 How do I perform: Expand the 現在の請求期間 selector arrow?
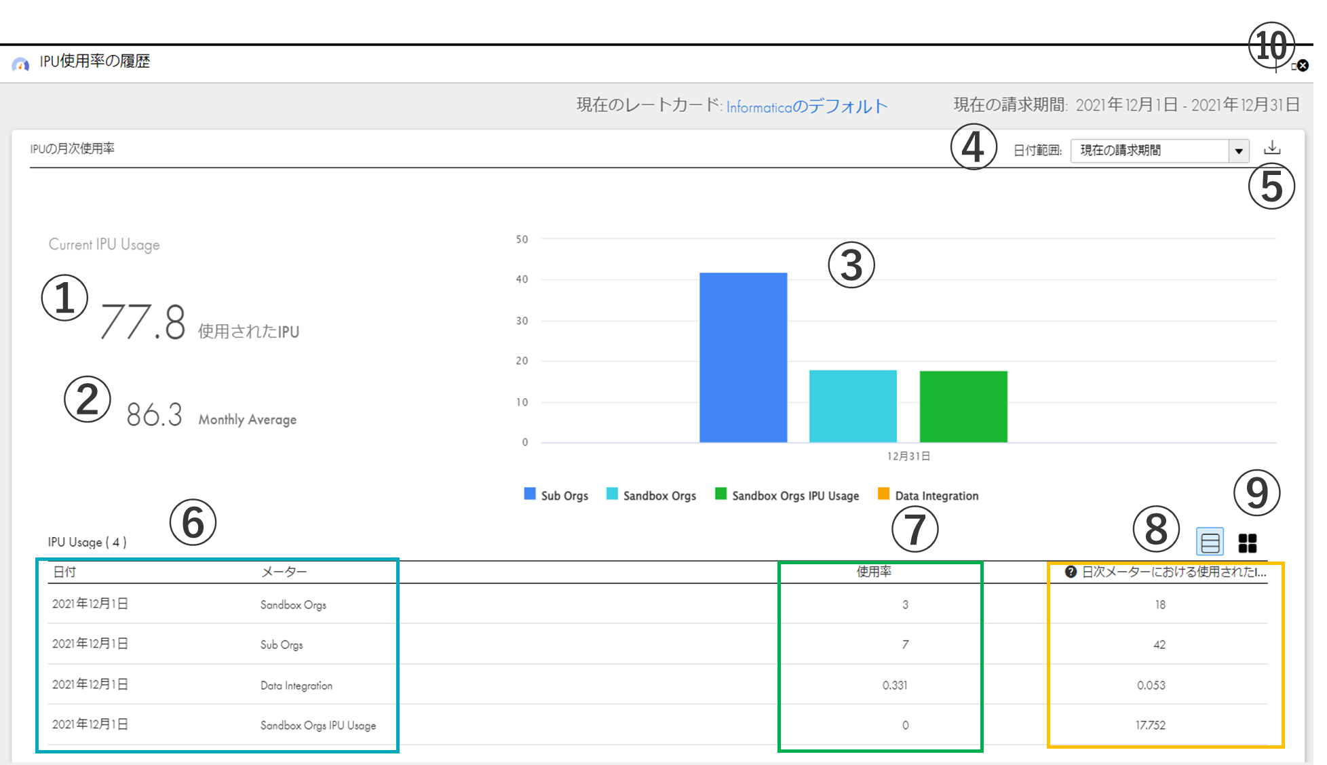pos(1240,151)
